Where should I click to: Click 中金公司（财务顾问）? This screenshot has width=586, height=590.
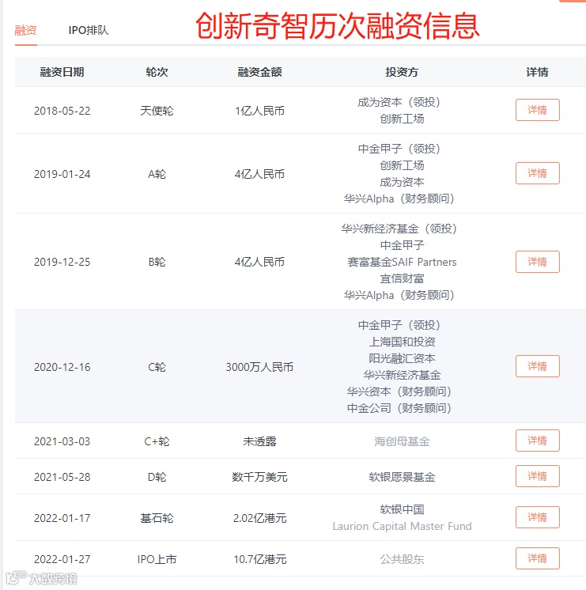(x=399, y=408)
